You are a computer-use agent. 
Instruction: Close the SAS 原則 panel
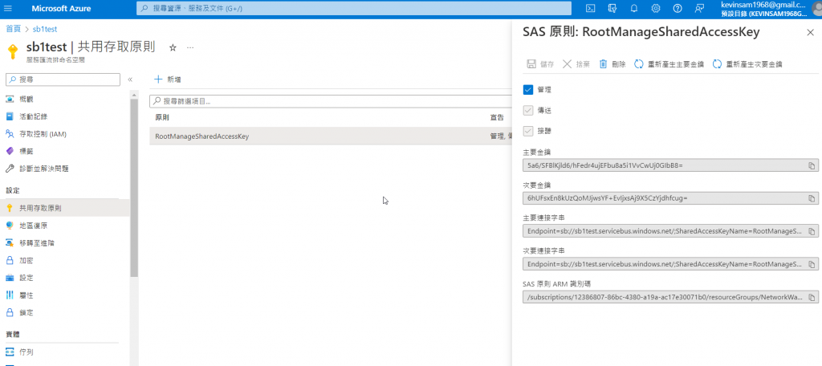point(810,33)
